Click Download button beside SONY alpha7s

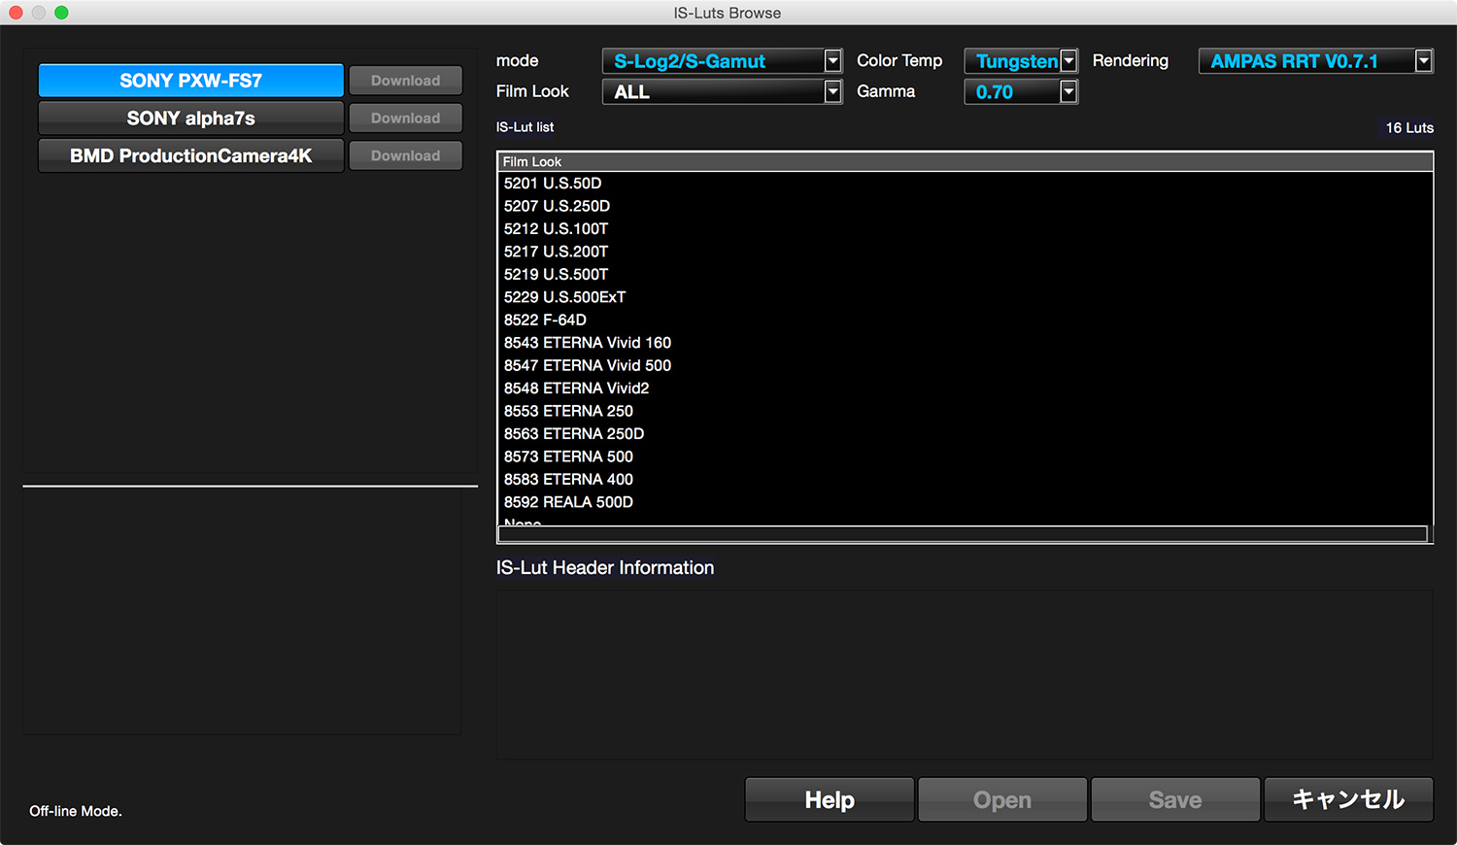(x=405, y=118)
